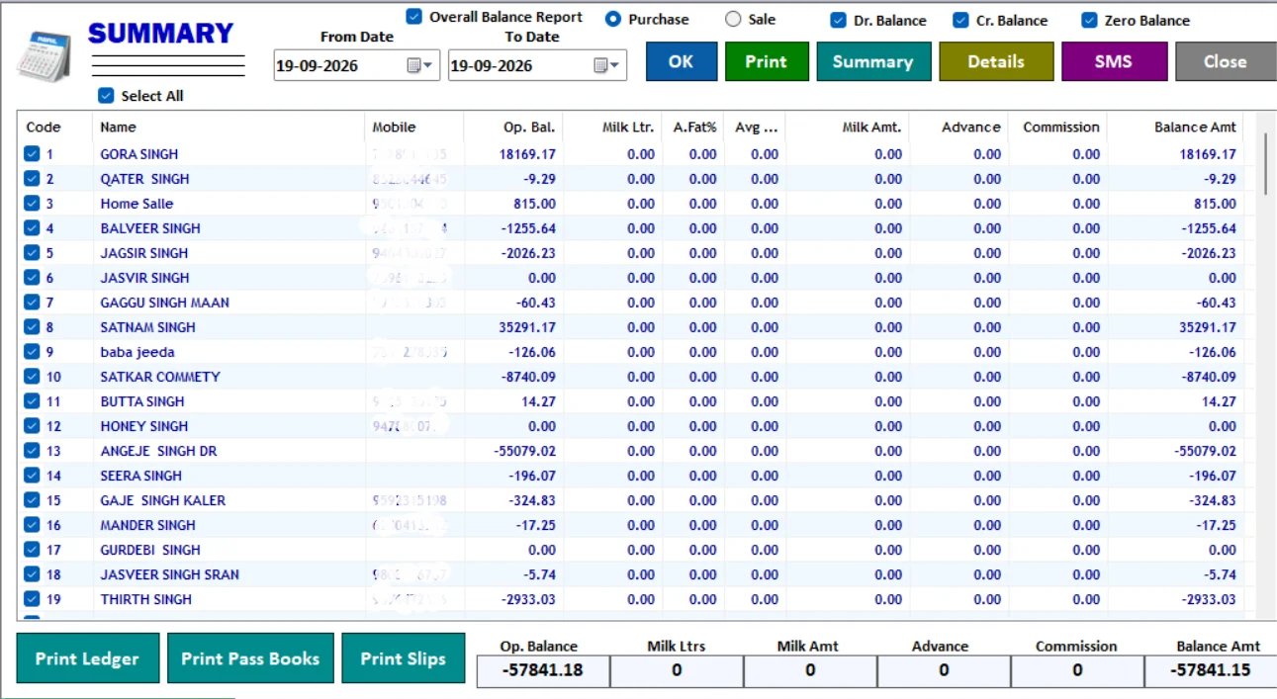Uncheck row checkbox for Home Salle
The width and height of the screenshot is (1277, 699).
(32, 204)
